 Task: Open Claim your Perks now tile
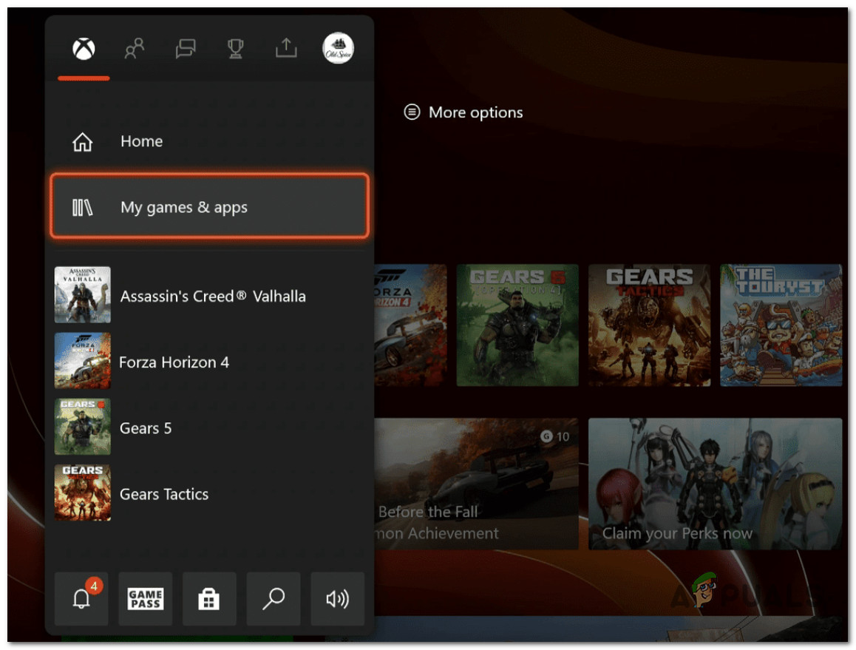point(715,484)
